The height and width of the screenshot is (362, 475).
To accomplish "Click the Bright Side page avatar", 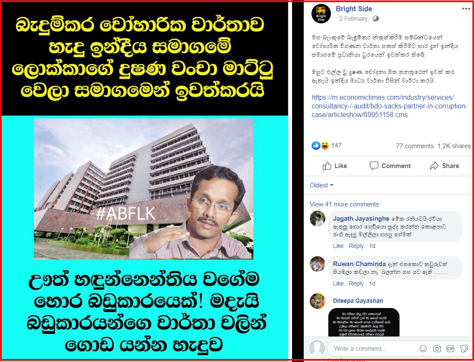I will (x=321, y=14).
